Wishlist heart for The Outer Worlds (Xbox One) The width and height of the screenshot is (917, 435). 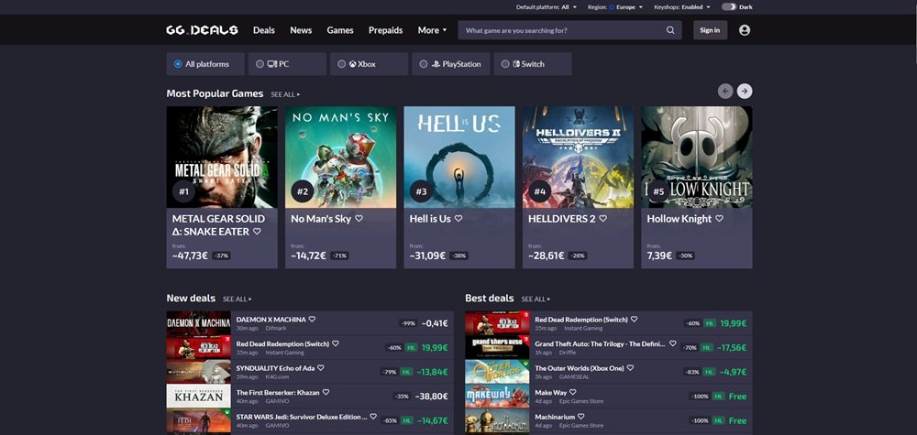[631, 368]
